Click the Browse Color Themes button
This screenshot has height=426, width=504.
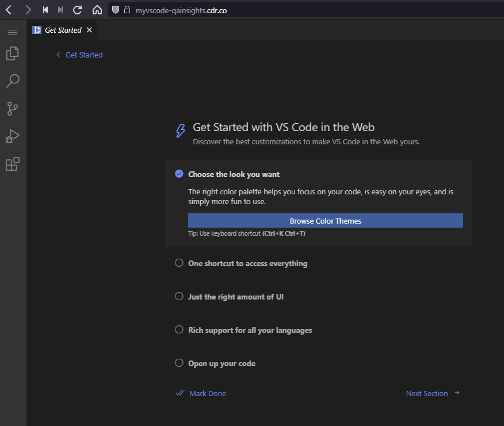click(325, 220)
